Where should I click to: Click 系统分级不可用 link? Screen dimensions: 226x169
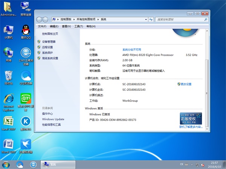(x=132, y=50)
